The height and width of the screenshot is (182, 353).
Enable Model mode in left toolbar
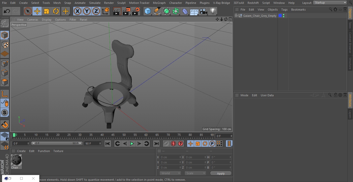[x=5, y=35]
